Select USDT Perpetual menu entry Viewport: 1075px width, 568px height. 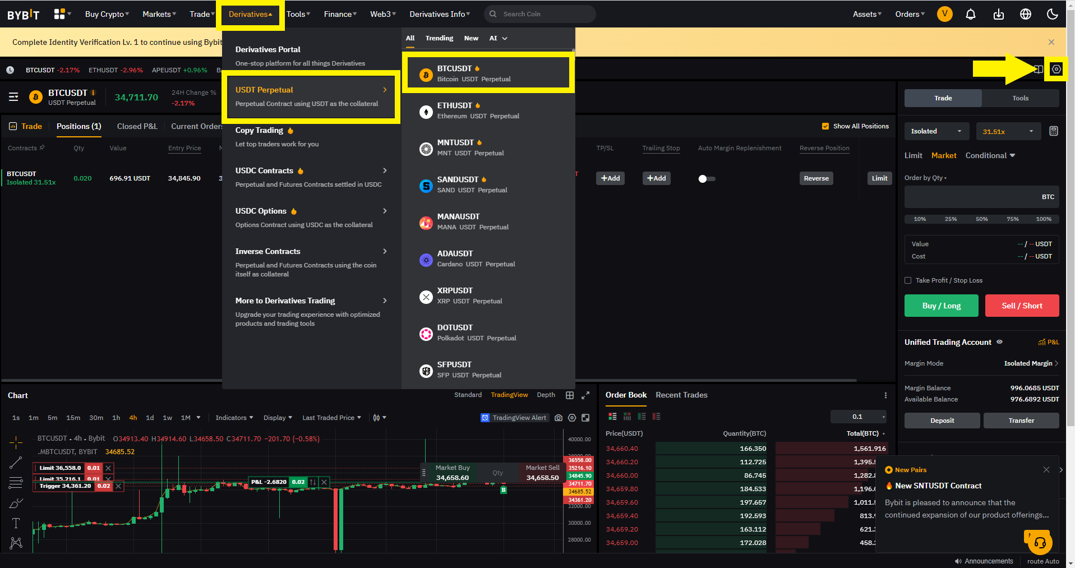[311, 96]
